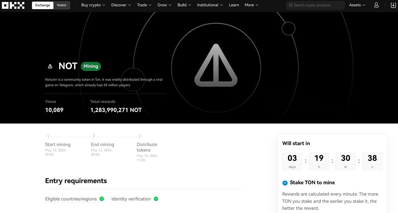The image size is (398, 213).
Task: Click the days value in the countdown
Action: [292, 158]
